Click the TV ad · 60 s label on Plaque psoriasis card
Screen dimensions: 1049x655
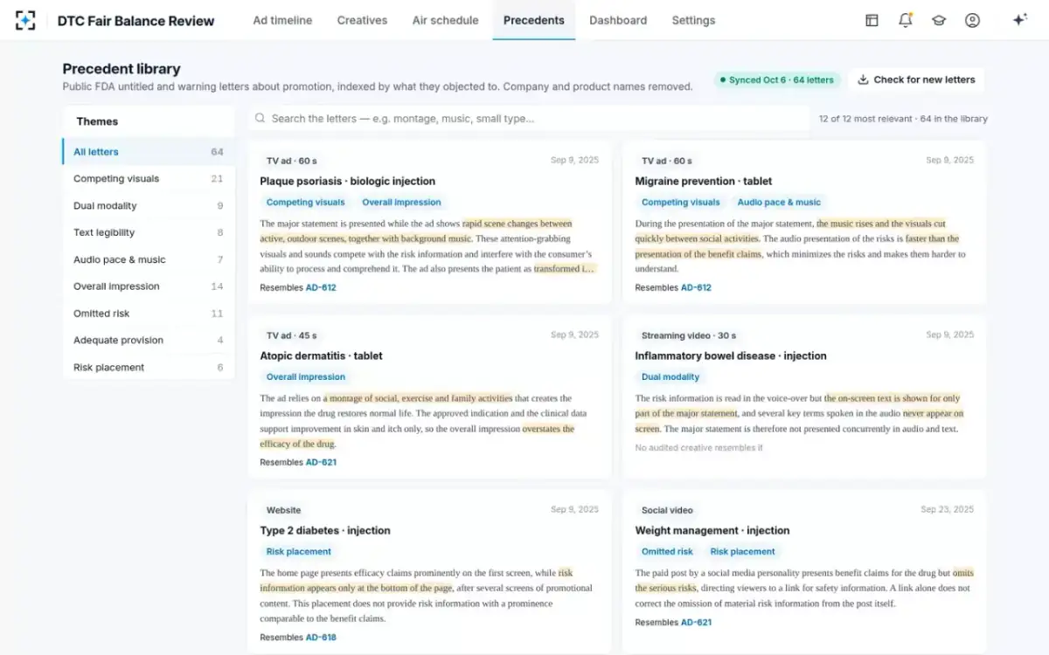point(291,161)
